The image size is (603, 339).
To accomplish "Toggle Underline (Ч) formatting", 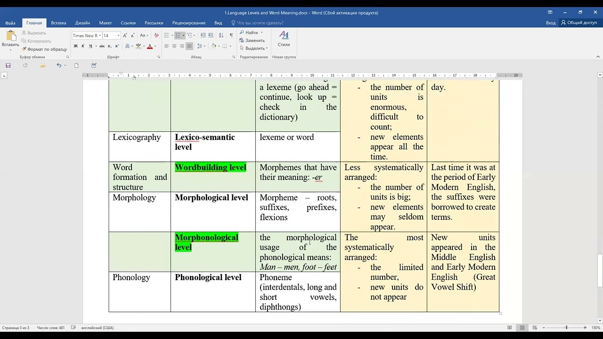I will click(x=90, y=46).
